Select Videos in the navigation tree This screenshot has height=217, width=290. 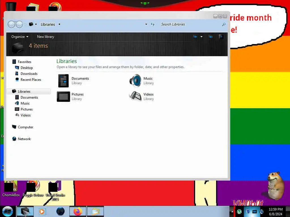click(x=25, y=115)
